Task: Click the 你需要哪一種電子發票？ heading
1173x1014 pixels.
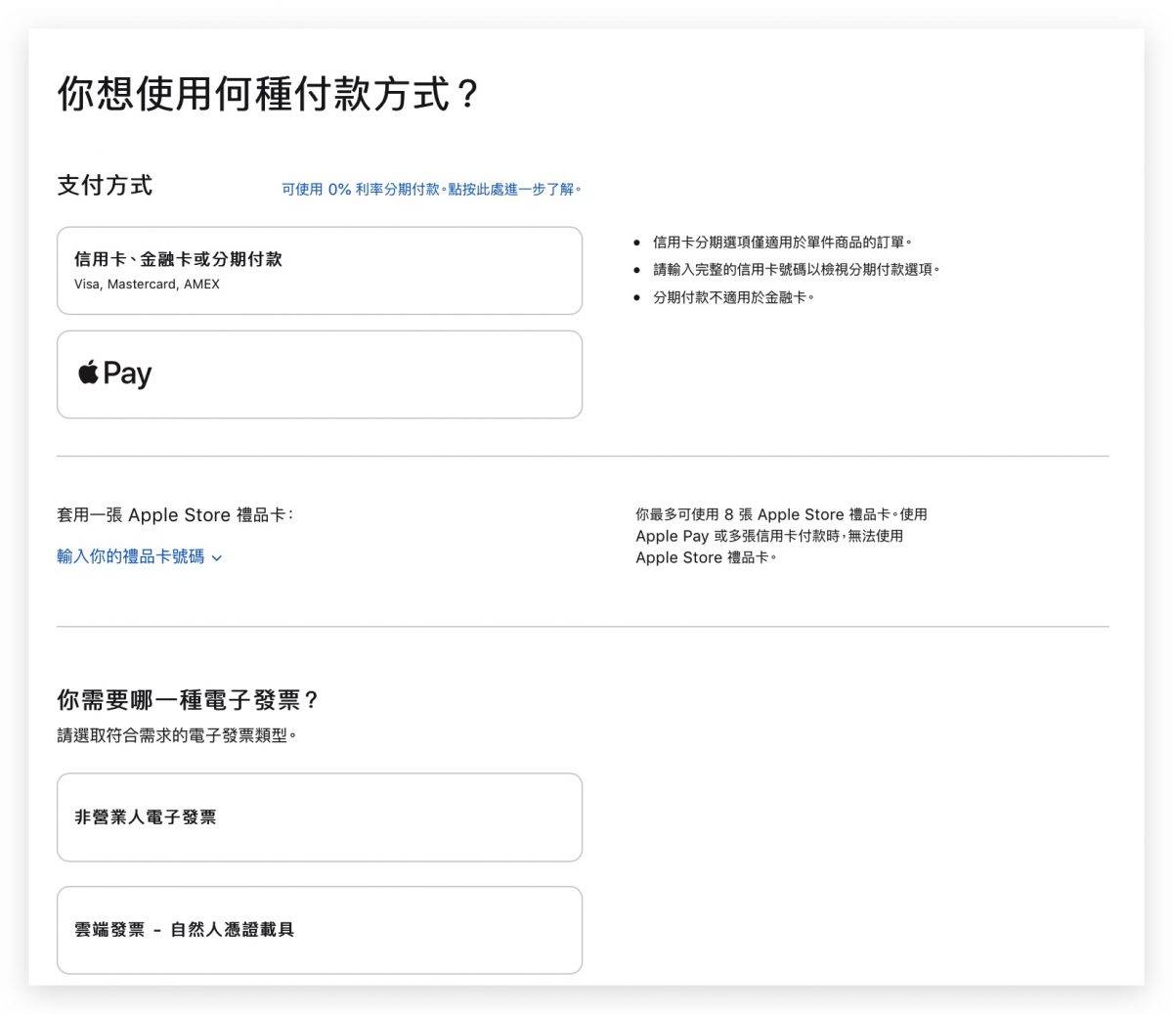Action: click(188, 700)
